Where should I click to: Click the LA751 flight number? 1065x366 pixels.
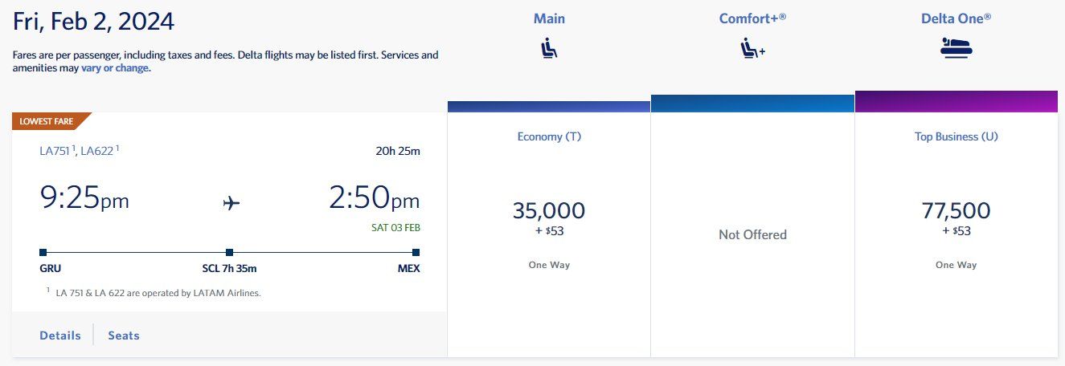(55, 150)
